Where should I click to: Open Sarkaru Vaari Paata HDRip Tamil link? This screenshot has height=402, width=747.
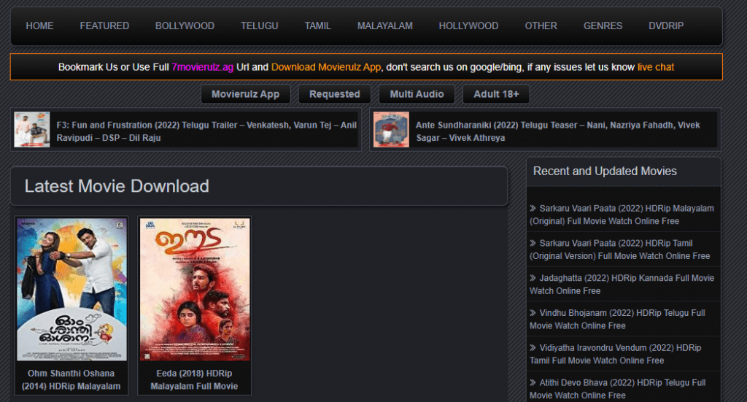(620, 250)
